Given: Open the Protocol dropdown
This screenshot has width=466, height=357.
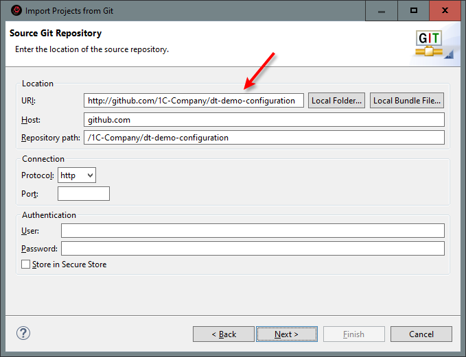Looking at the screenshot, I should click(77, 175).
